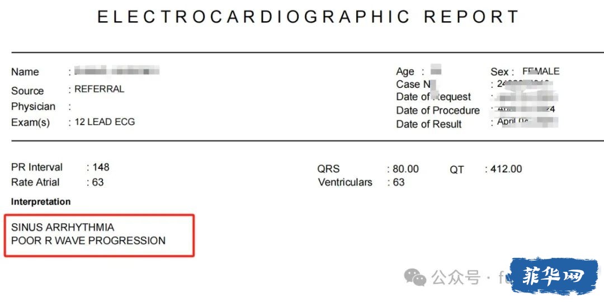Click the 12 LEAD ECG exam value
This screenshot has height=302, width=604.
tap(105, 122)
